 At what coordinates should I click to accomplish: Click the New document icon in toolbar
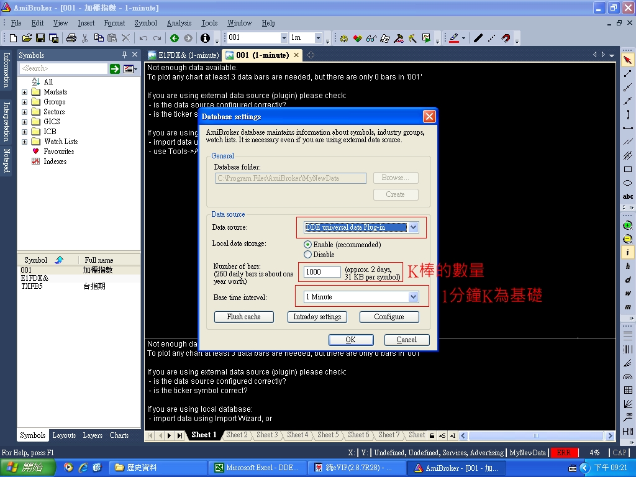(13, 38)
